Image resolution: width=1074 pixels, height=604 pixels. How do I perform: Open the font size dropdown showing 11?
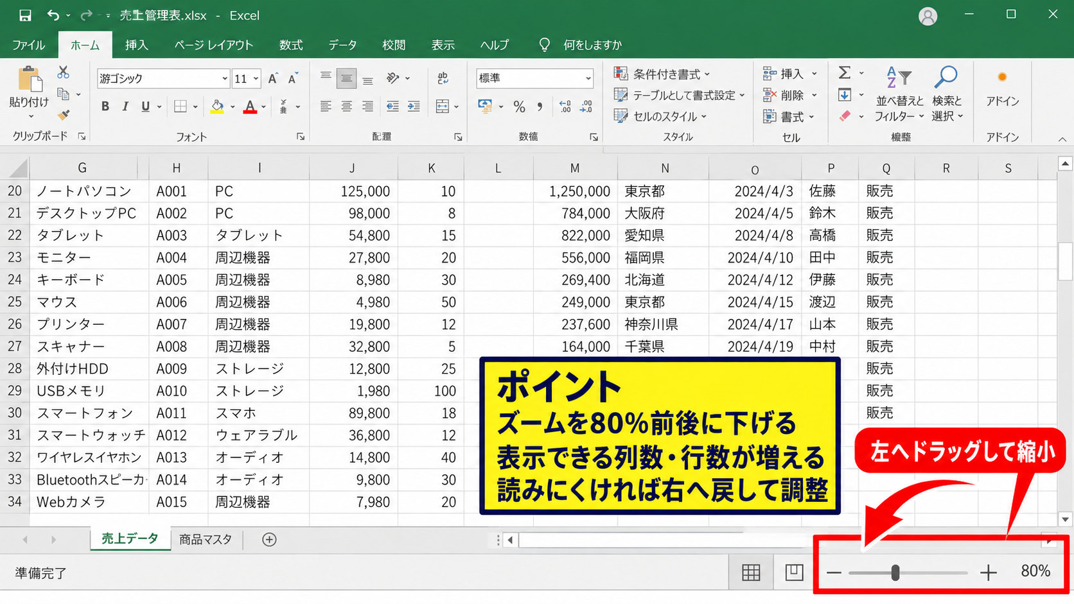[x=256, y=78]
